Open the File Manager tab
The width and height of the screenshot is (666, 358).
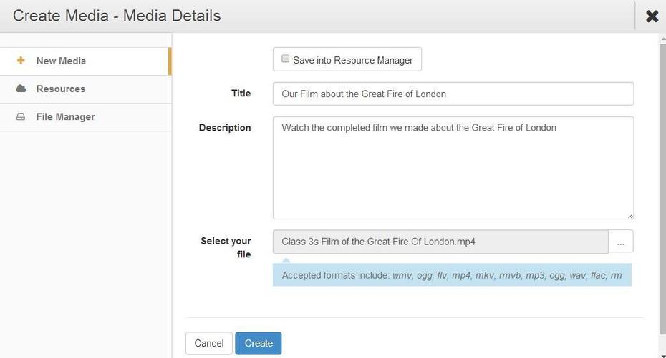pos(85,117)
